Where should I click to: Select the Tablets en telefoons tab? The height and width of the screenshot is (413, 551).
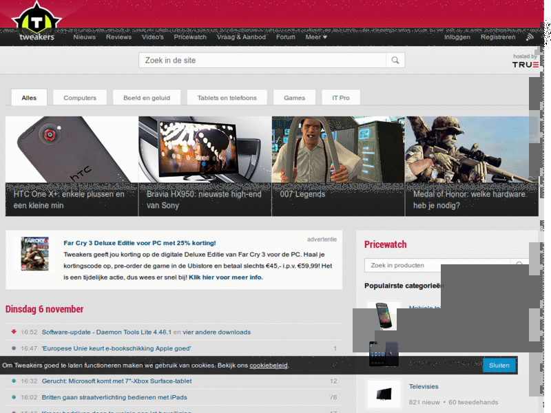click(x=227, y=98)
